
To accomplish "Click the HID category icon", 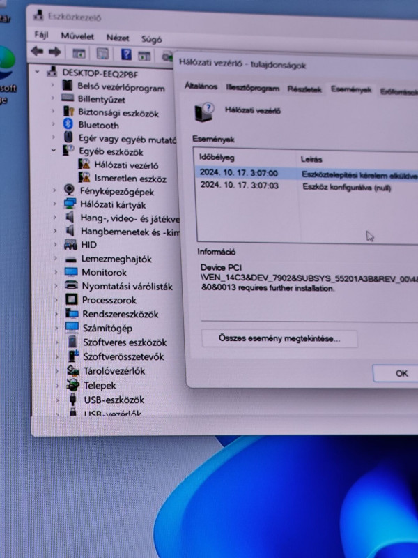I will [x=70, y=244].
